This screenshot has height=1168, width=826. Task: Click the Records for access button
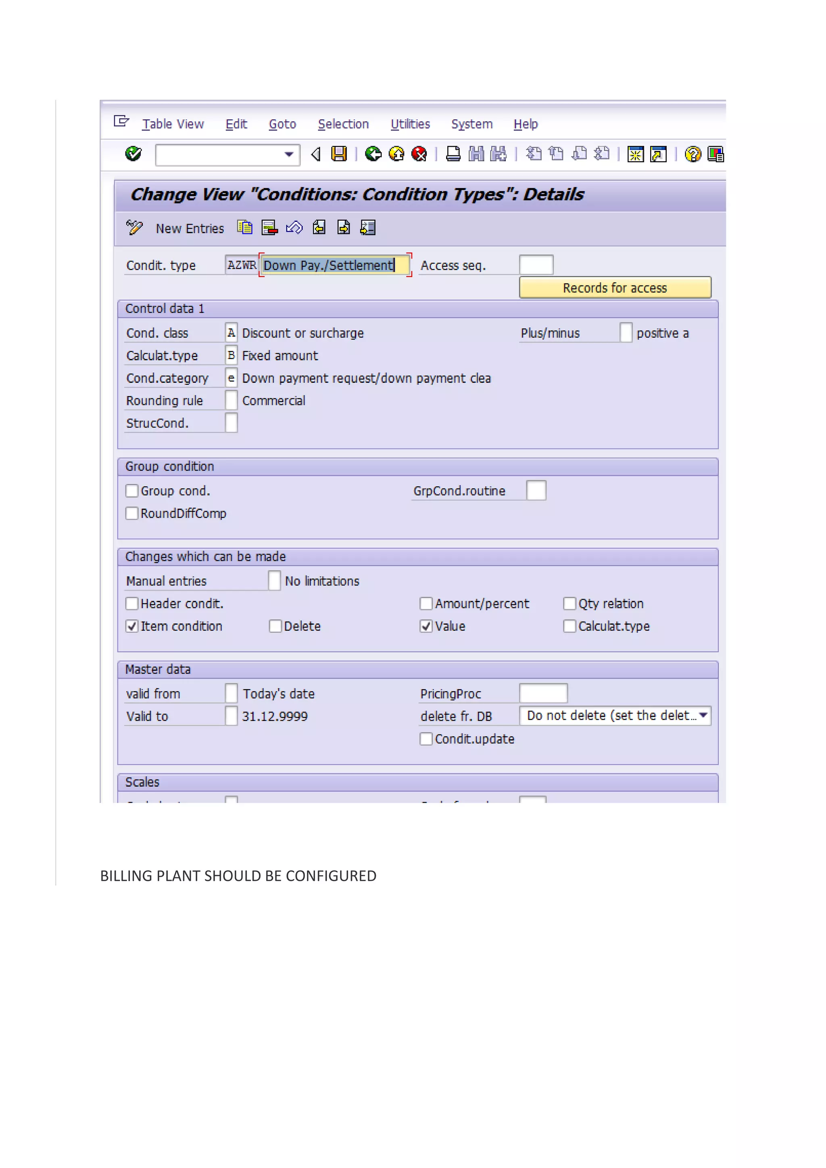click(615, 288)
